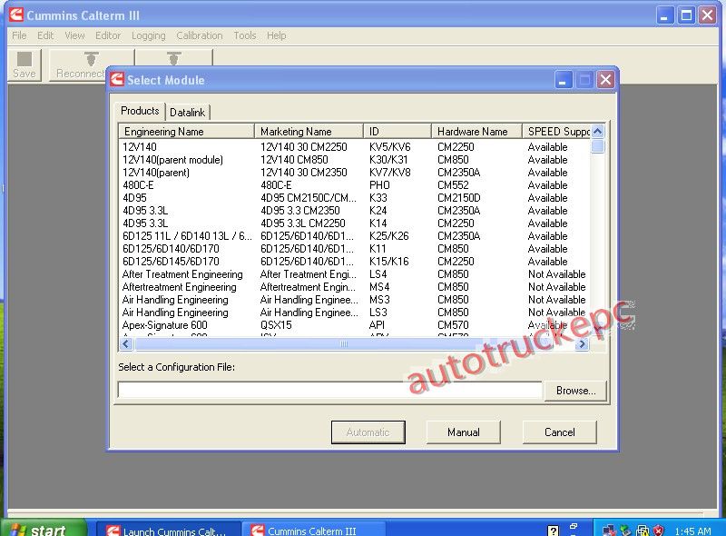Click the Windows start button
The width and height of the screenshot is (726, 536).
(x=44, y=529)
